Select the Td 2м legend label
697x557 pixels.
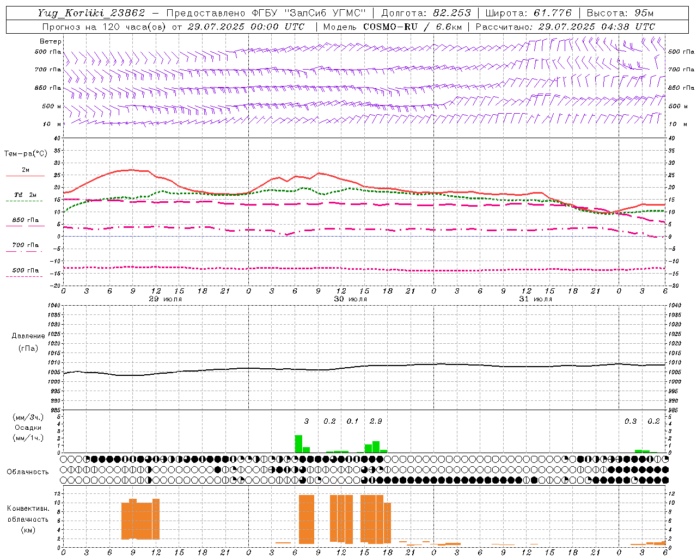(x=26, y=195)
